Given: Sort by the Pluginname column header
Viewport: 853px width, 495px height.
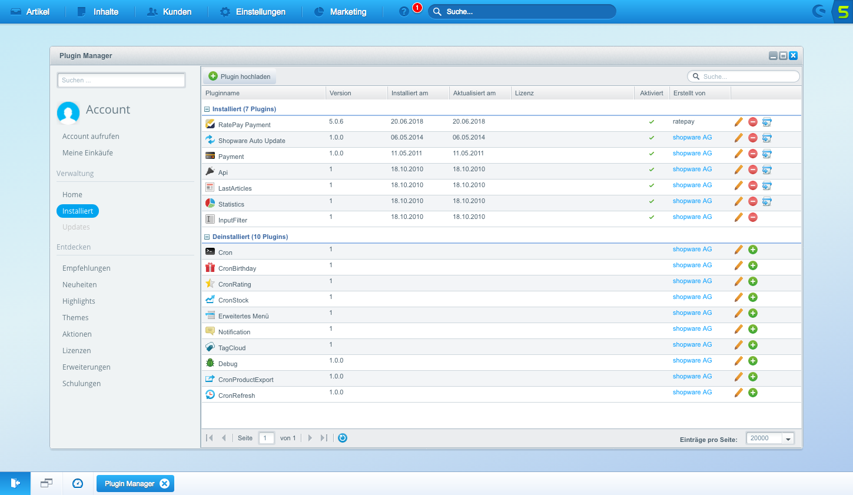Looking at the screenshot, I should pyautogui.click(x=264, y=93).
